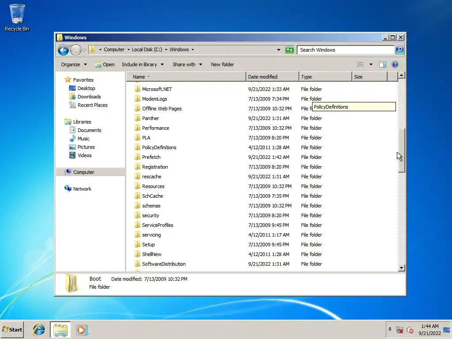Select the rescache folder icon

[137, 176]
